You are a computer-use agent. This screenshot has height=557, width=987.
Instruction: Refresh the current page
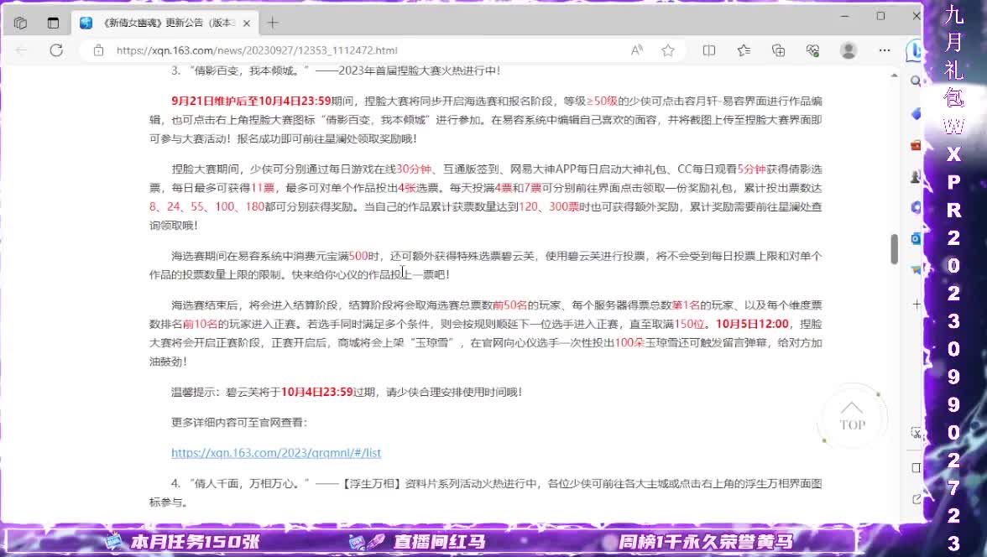56,50
